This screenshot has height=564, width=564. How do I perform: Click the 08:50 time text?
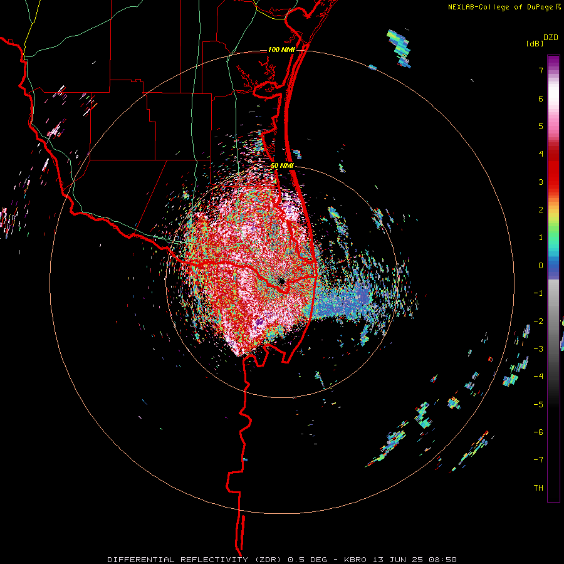(443, 560)
